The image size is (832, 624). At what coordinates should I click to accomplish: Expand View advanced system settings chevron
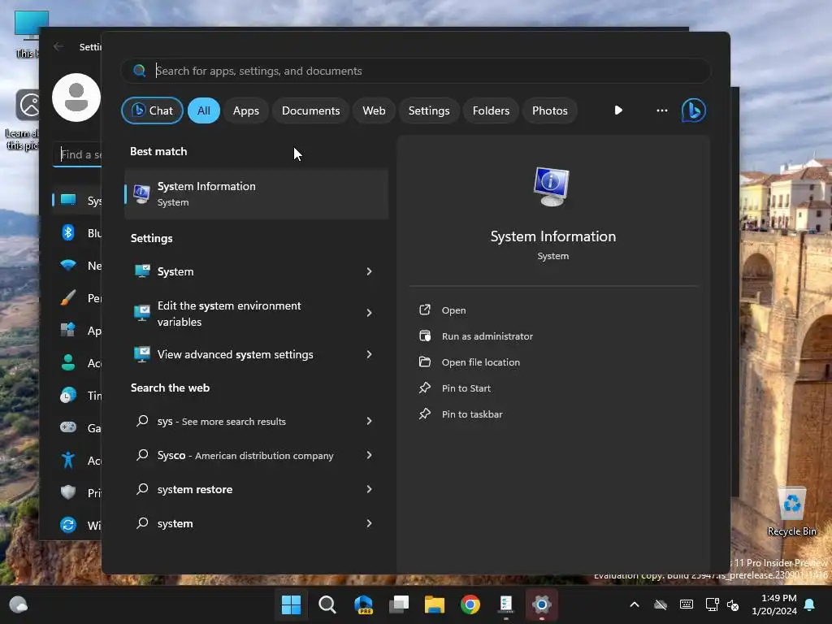[370, 354]
